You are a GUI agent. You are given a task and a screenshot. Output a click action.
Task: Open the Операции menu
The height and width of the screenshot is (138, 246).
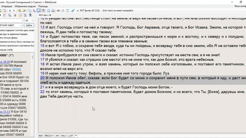point(7,7)
